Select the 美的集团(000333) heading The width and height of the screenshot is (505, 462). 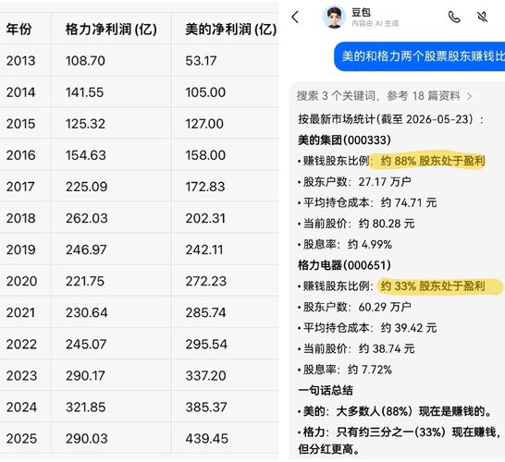pyautogui.click(x=344, y=140)
